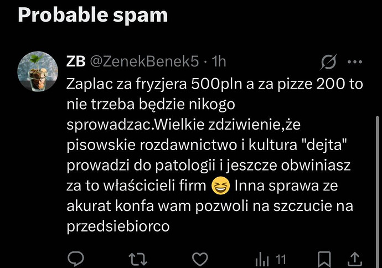
Task: Repost the tweet using the retweet icon
Action: click(138, 259)
